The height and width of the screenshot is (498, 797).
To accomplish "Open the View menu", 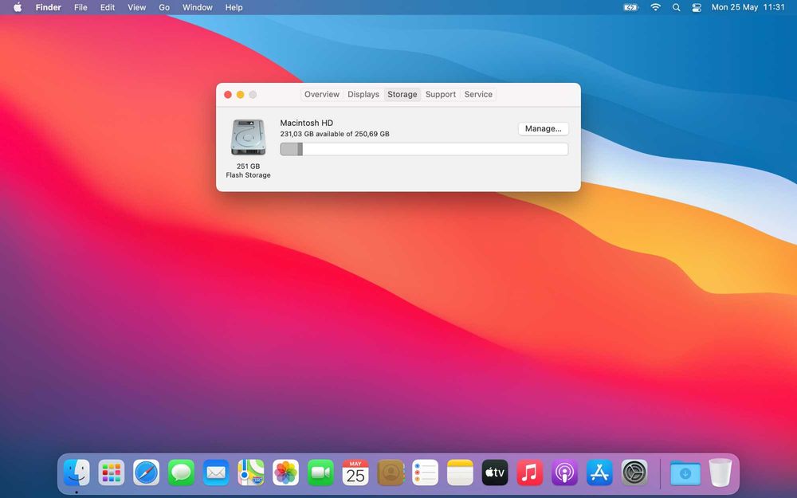I will 136,7.
